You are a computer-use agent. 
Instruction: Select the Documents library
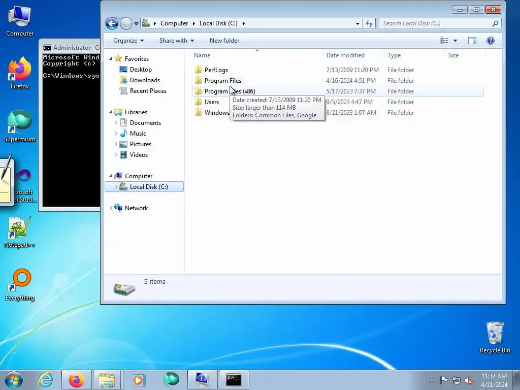[145, 123]
